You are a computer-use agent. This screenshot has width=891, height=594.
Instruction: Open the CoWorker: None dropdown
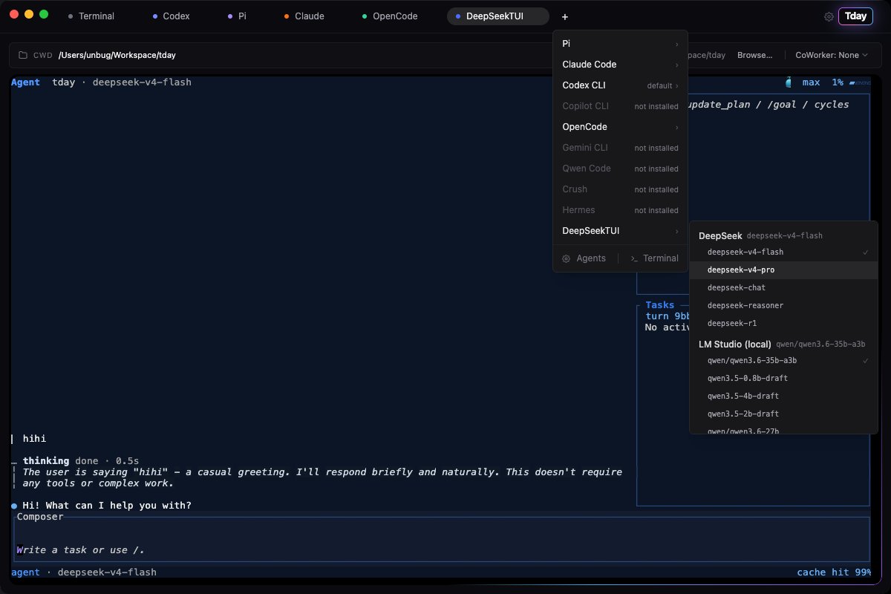pos(832,55)
